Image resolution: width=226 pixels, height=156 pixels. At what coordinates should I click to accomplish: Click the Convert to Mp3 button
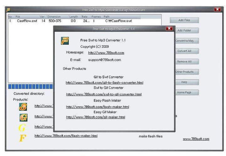click(x=187, y=41)
